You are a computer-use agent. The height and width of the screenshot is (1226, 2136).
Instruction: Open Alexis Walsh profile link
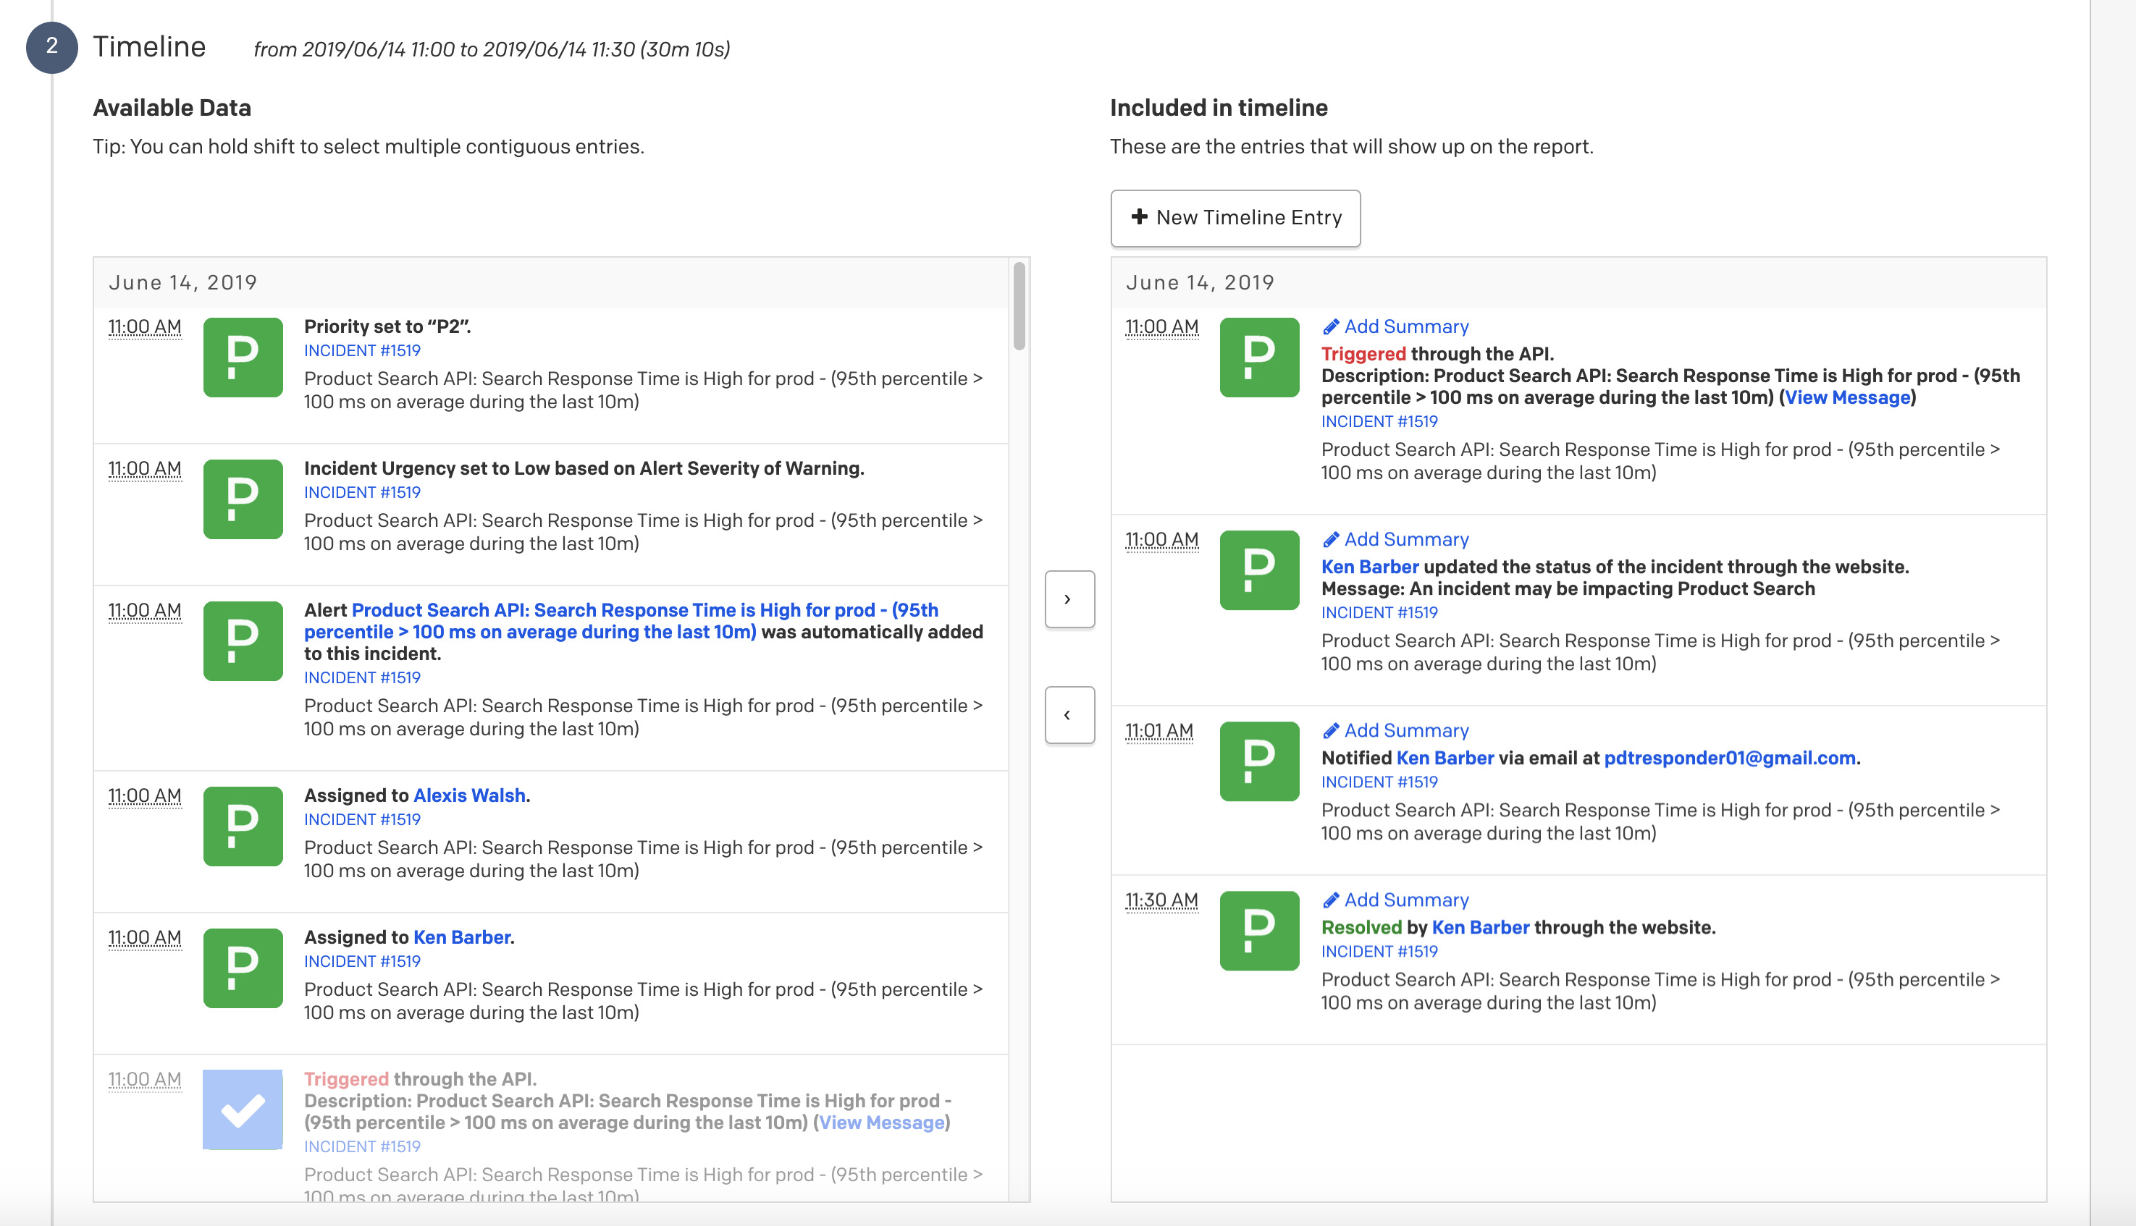tap(469, 795)
